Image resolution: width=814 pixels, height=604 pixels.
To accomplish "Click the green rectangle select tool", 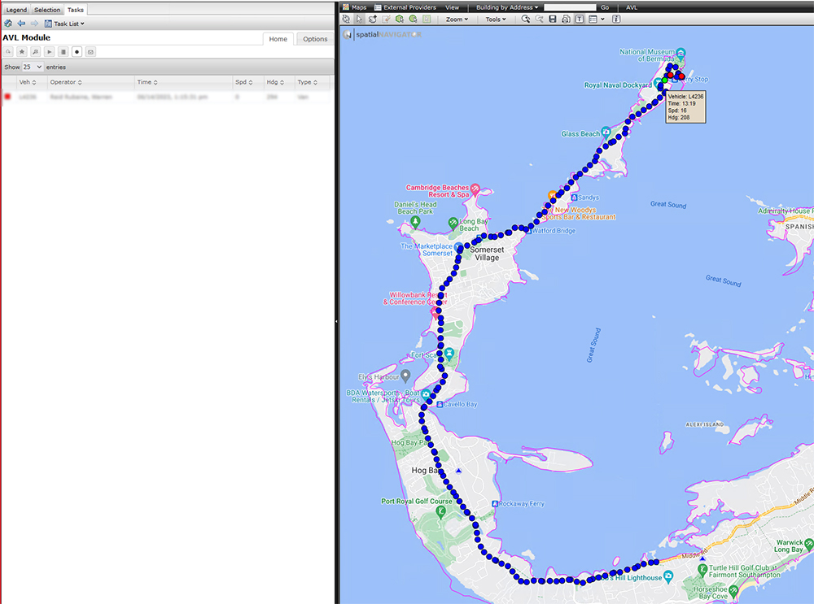I will 427,20.
